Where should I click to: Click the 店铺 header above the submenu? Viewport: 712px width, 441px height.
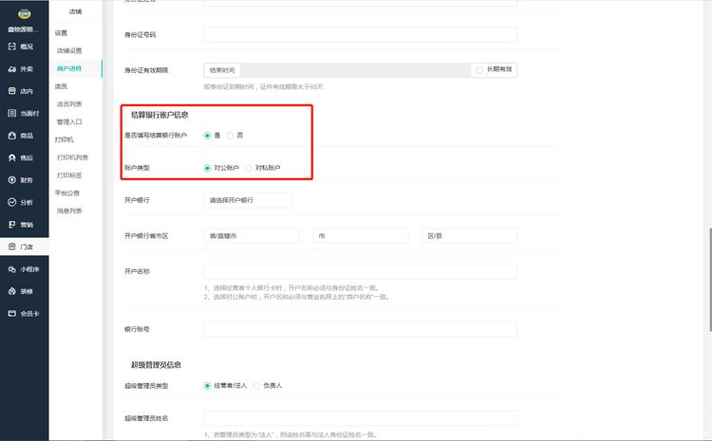tap(75, 11)
